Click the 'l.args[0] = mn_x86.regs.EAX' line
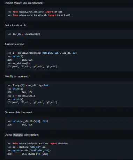Viewport: 133px width, 160px height. point(28,85)
